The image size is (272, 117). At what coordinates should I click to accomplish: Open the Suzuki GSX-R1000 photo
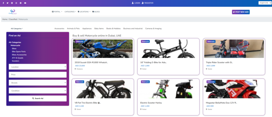pos(103,49)
